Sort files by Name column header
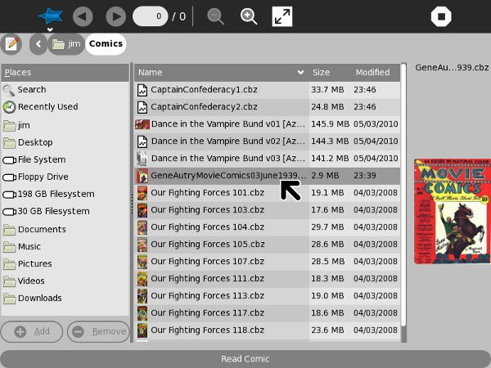This screenshot has width=491, height=368. coord(221,73)
